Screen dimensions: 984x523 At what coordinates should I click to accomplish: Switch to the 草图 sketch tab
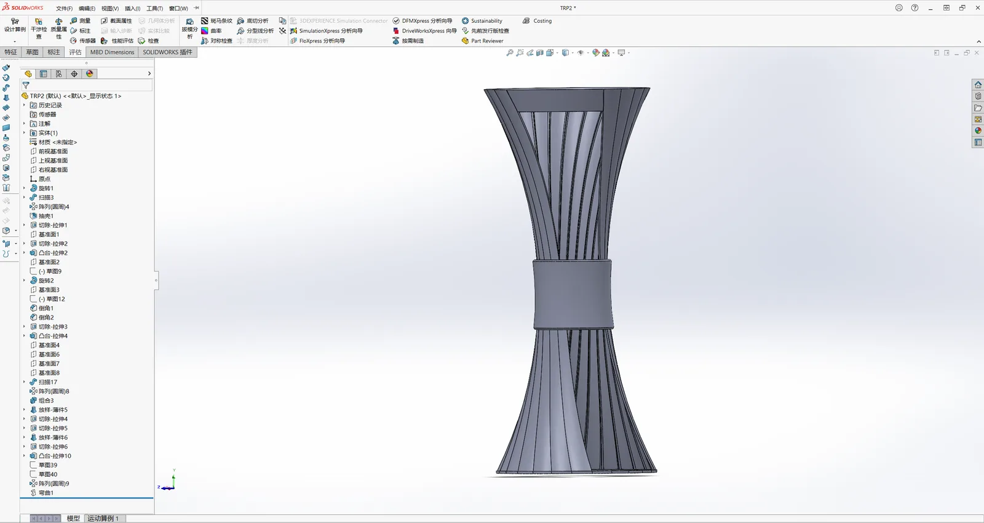[32, 52]
